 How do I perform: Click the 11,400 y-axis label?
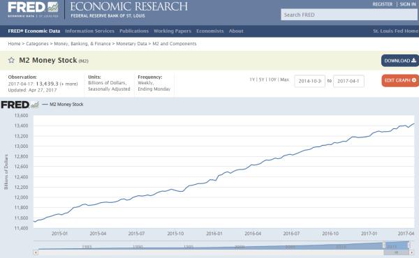[x=21, y=228]
